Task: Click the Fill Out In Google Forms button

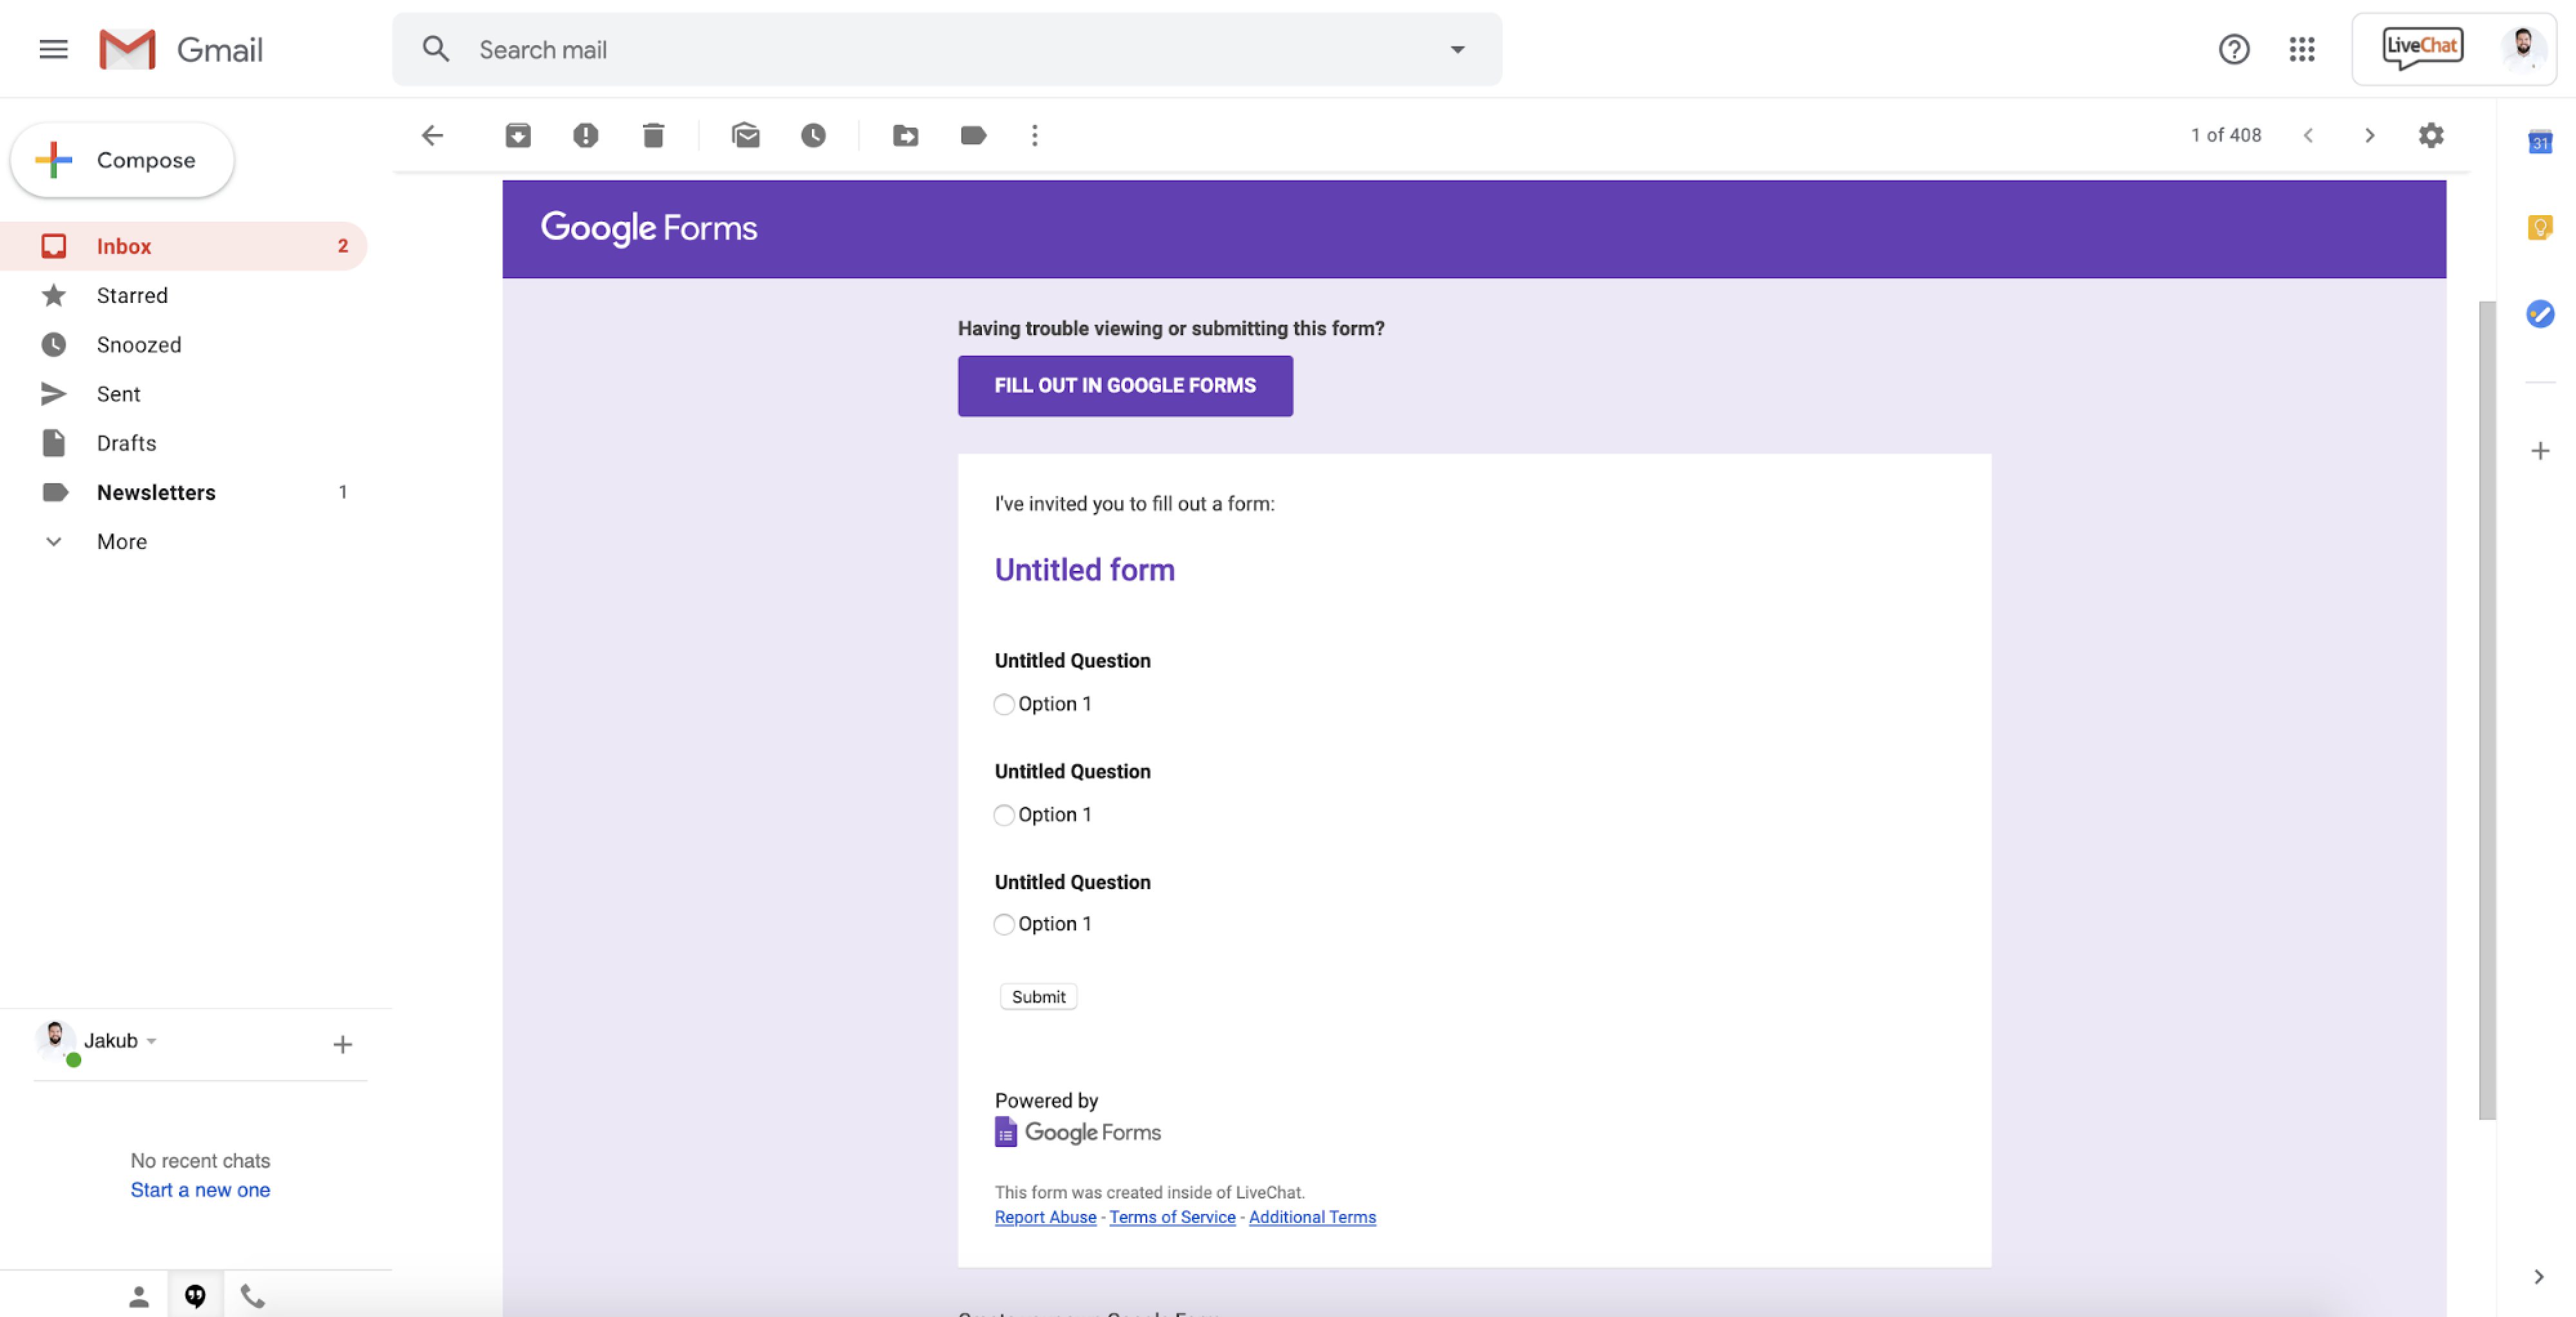Action: tap(1124, 386)
